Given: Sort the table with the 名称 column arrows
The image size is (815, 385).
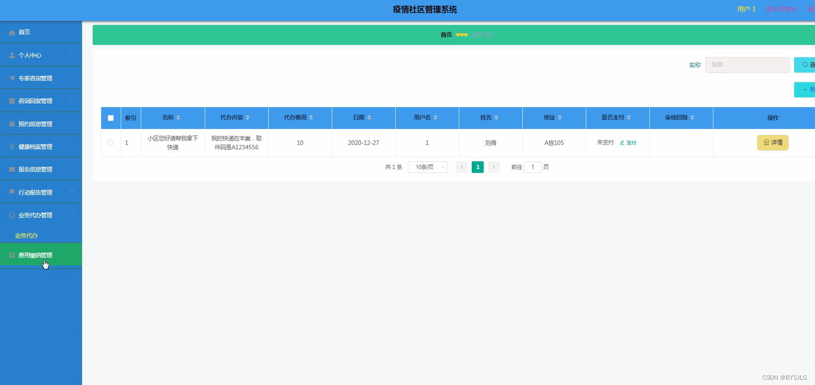Looking at the screenshot, I should [x=179, y=118].
